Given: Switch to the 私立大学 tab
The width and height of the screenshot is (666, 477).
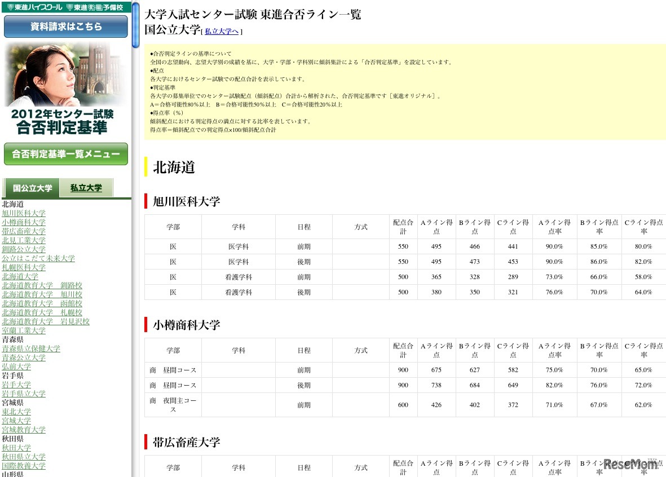Looking at the screenshot, I should pos(86,187).
